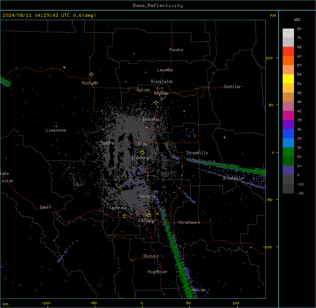The image size is (316, 308).
Task: Click the white caret marker west of Ponoka
Action: (x=134, y=54)
